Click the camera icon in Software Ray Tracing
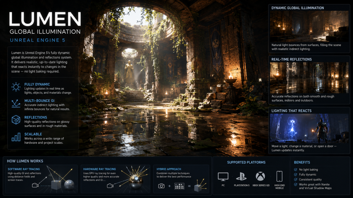The image size is (353, 198). [x=35, y=185]
